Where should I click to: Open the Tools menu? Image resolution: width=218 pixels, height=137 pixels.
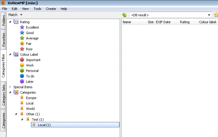pos(37,9)
